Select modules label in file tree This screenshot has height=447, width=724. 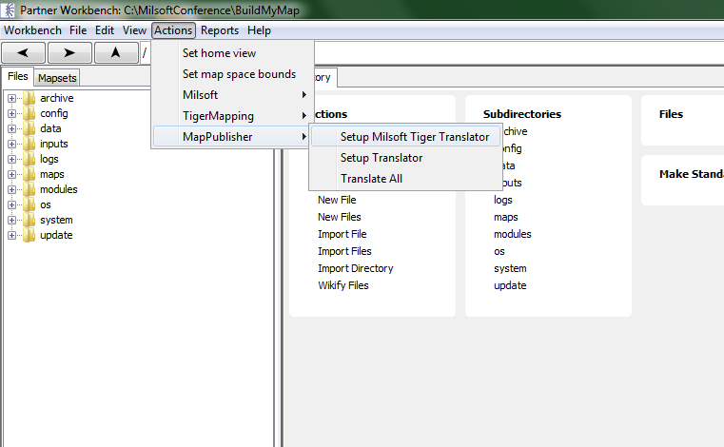[59, 189]
